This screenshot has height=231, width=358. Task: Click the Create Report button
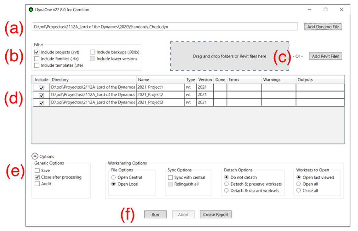(x=216, y=214)
